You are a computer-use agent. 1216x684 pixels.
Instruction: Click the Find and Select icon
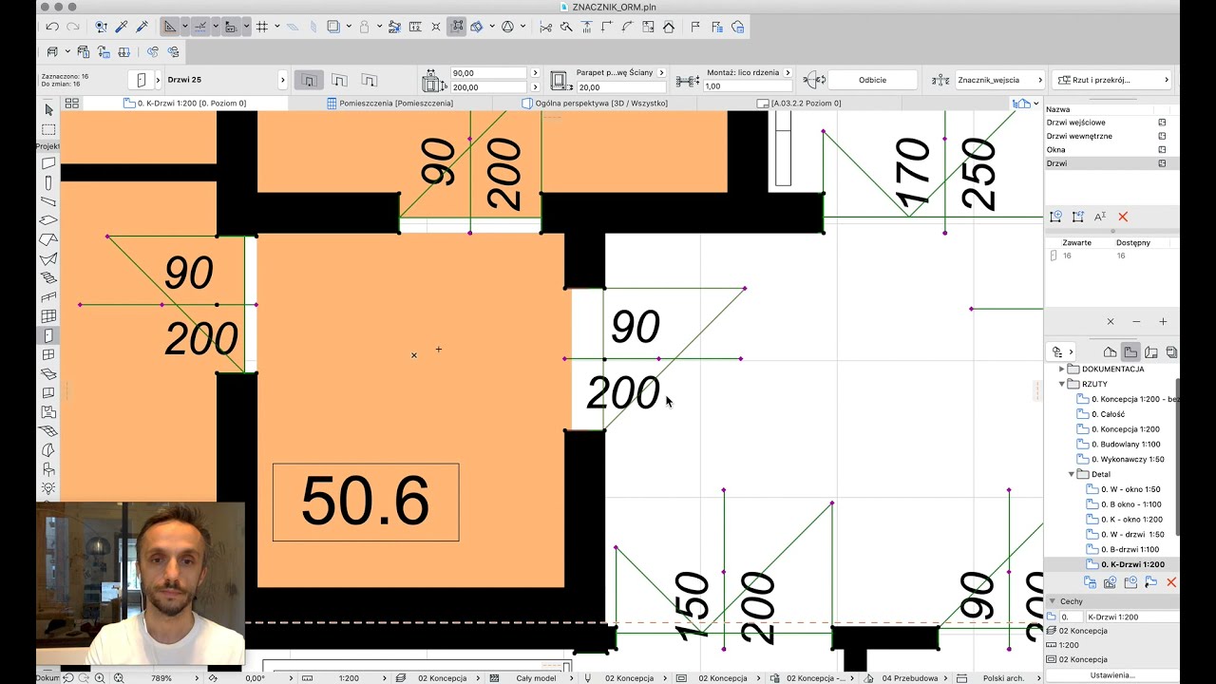click(101, 27)
